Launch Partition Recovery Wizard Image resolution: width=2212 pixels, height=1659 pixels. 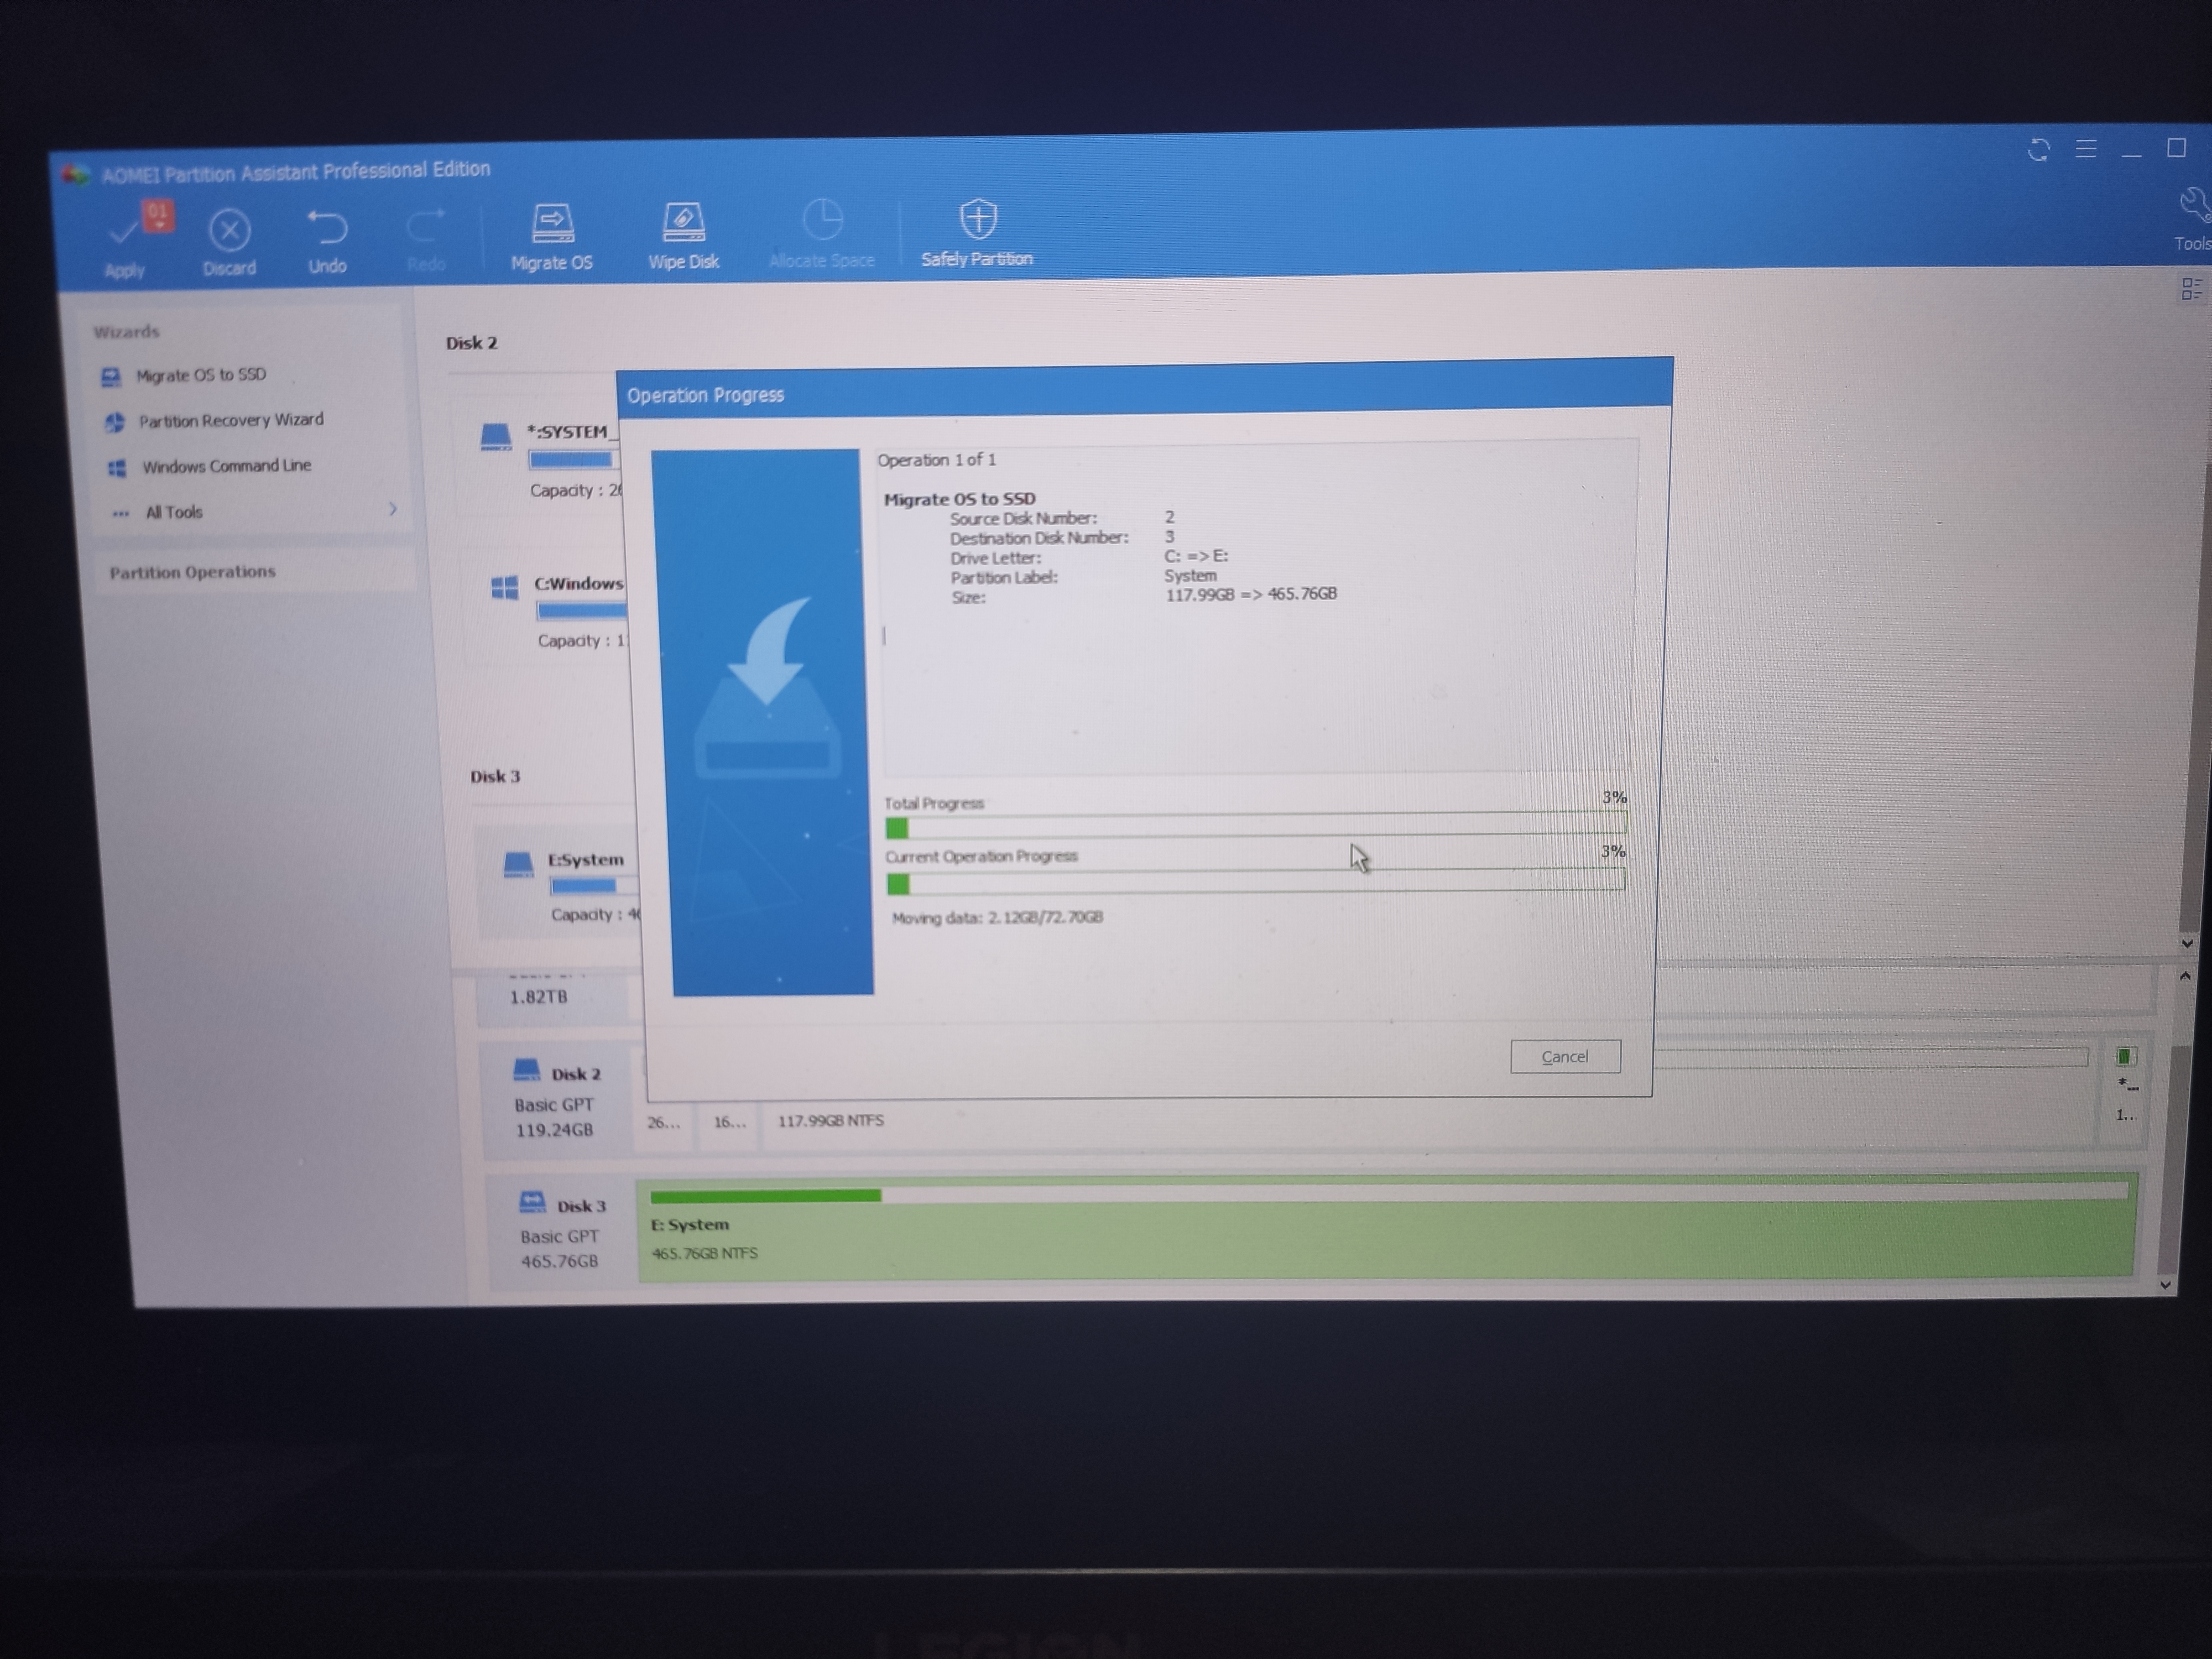coord(230,420)
